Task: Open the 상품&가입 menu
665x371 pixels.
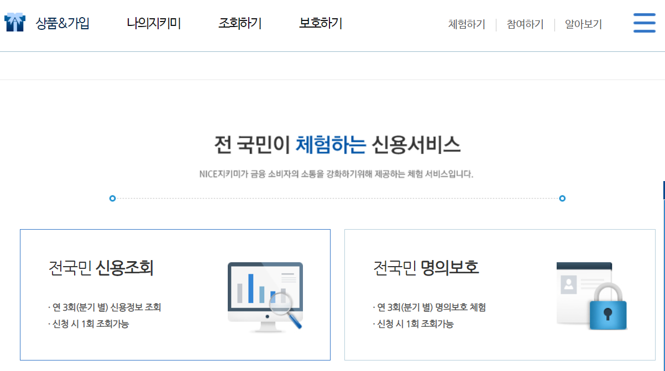Action: click(x=62, y=24)
